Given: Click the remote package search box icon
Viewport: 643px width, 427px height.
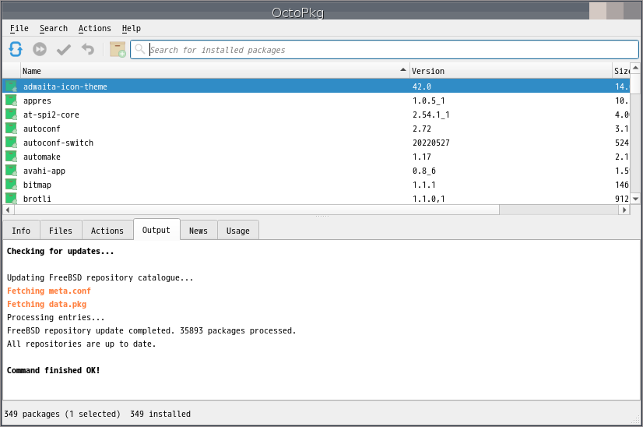Looking at the screenshot, I should click(x=118, y=50).
